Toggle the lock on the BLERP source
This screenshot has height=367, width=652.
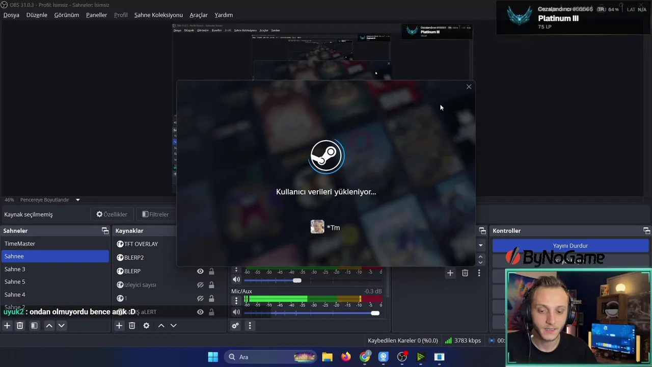coord(211,271)
